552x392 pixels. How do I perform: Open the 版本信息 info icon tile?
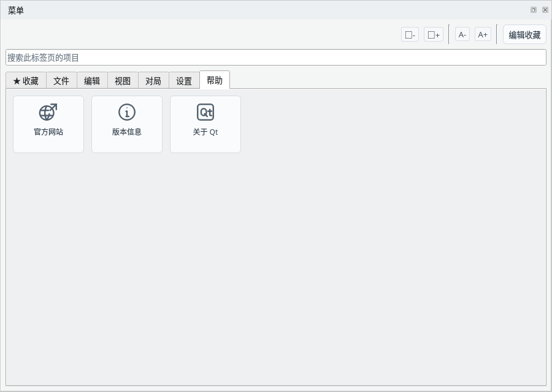tap(127, 124)
